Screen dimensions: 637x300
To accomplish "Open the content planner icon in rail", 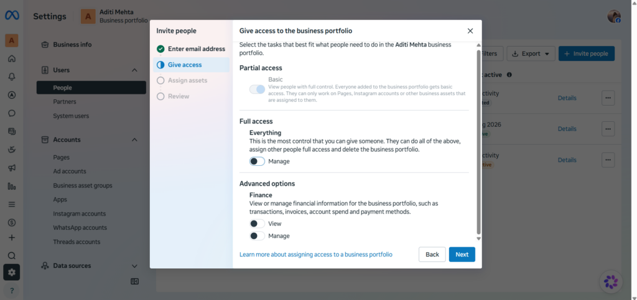I will point(12,131).
